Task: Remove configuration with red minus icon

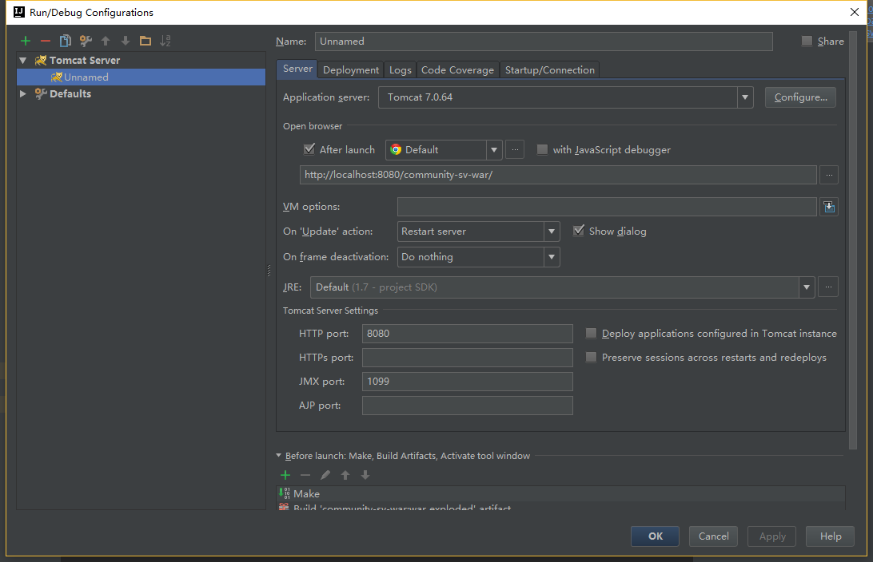Action: [x=46, y=41]
